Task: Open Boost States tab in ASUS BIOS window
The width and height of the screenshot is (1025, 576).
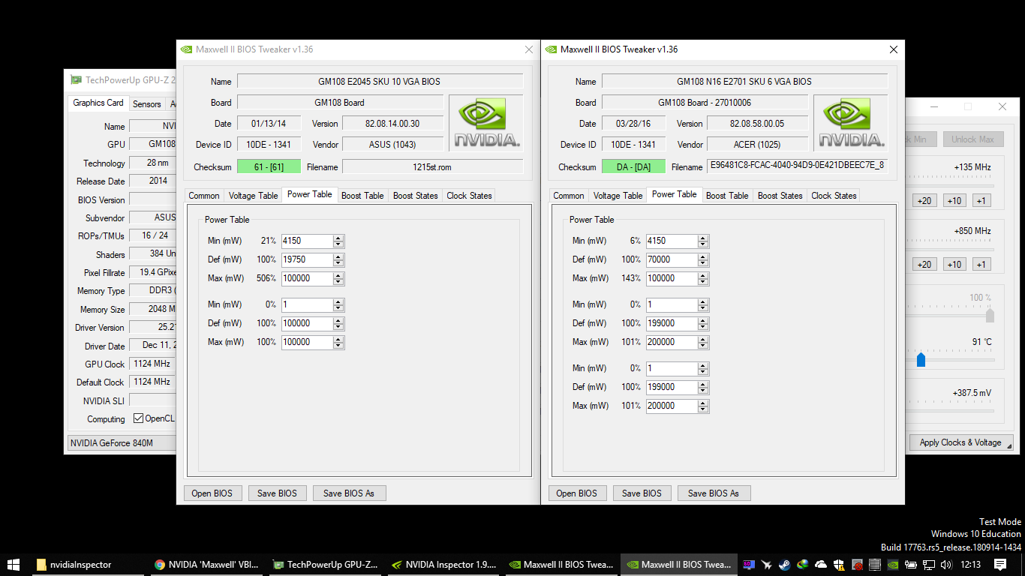Action: pos(416,196)
